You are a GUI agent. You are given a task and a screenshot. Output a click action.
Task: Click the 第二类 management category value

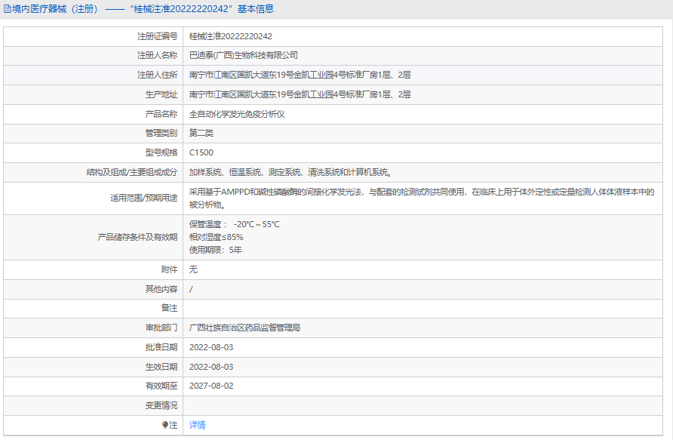click(201, 133)
